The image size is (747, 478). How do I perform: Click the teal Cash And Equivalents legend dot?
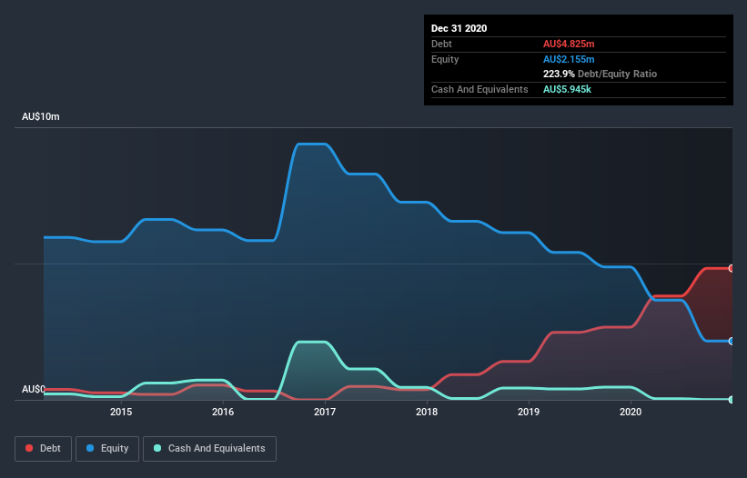(157, 448)
